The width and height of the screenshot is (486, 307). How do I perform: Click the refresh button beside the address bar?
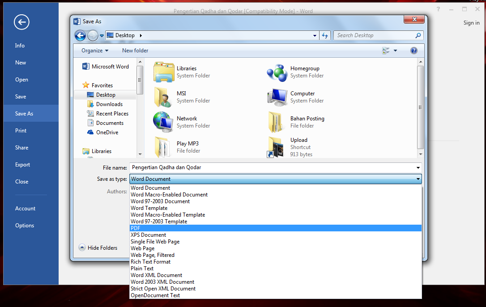[x=325, y=35]
